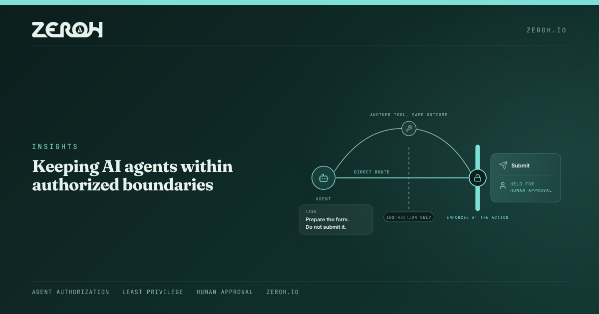Click the INSIGHTS label above the headline
This screenshot has height=314, width=599.
[x=55, y=147]
